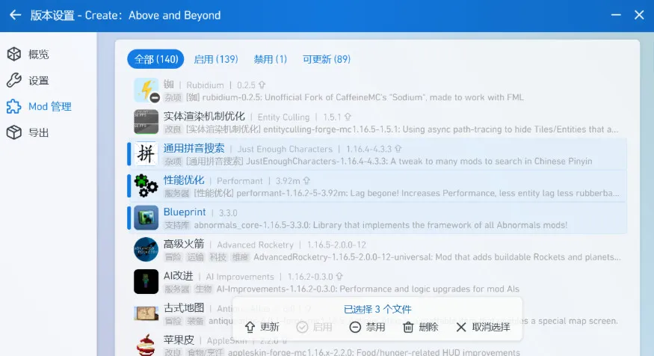Click the Just Enough Characters 拼 icon
The height and width of the screenshot is (356, 654).
[x=146, y=154]
